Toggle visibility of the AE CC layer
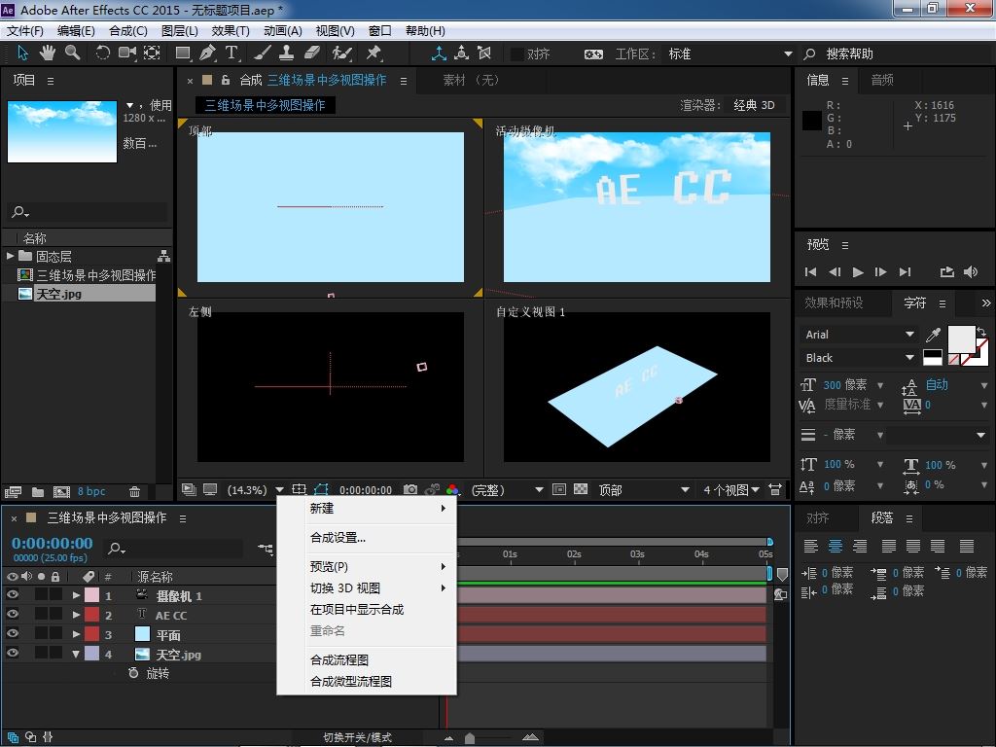Viewport: 996px width, 747px height. point(13,615)
